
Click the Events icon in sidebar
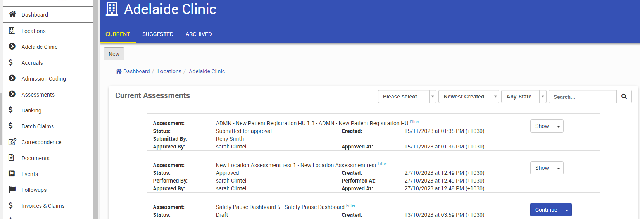tap(12, 174)
